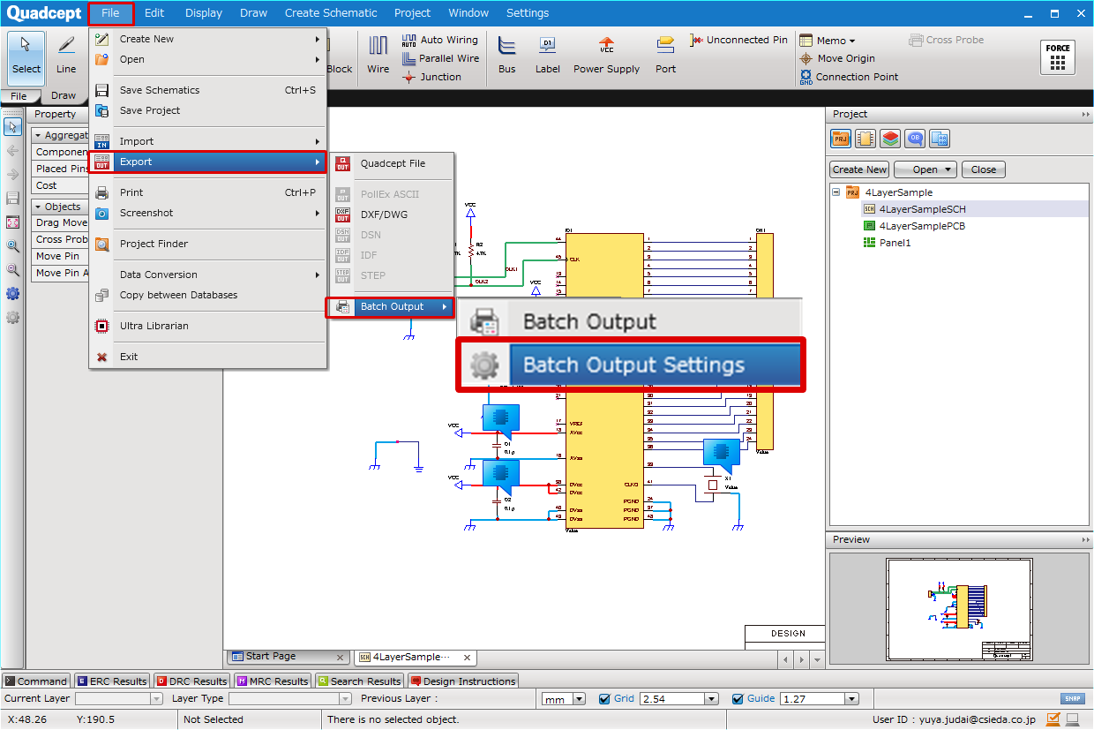
Task: Select 4LayerSampleSCH in project tree
Action: pyautogui.click(x=922, y=209)
